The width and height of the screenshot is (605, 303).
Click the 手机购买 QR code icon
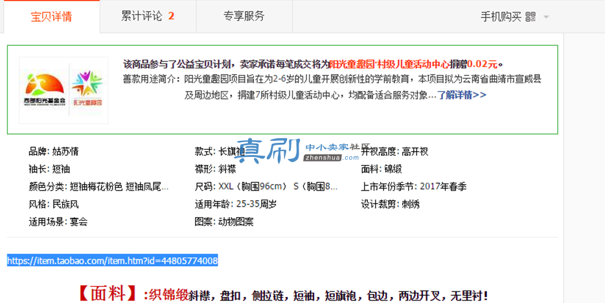(x=531, y=17)
